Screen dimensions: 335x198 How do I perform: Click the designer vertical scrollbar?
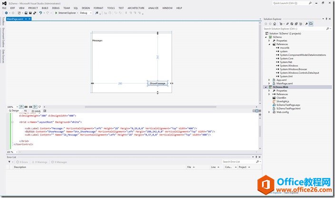(x=260, y=63)
